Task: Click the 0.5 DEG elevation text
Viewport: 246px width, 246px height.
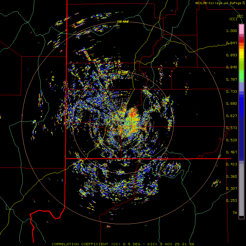Action: click(131, 244)
